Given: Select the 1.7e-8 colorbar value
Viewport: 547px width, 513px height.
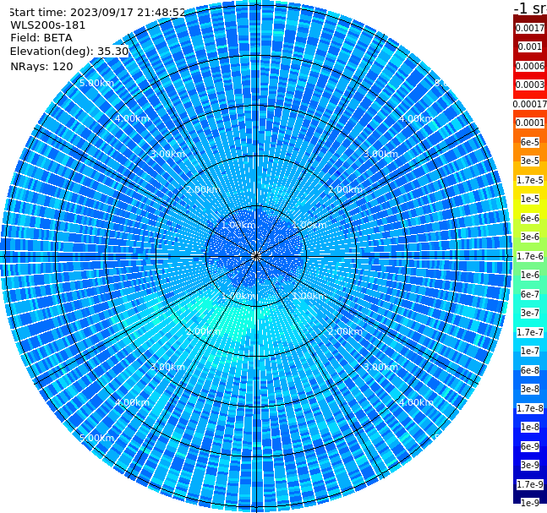Looking at the screenshot, I should 530,408.
